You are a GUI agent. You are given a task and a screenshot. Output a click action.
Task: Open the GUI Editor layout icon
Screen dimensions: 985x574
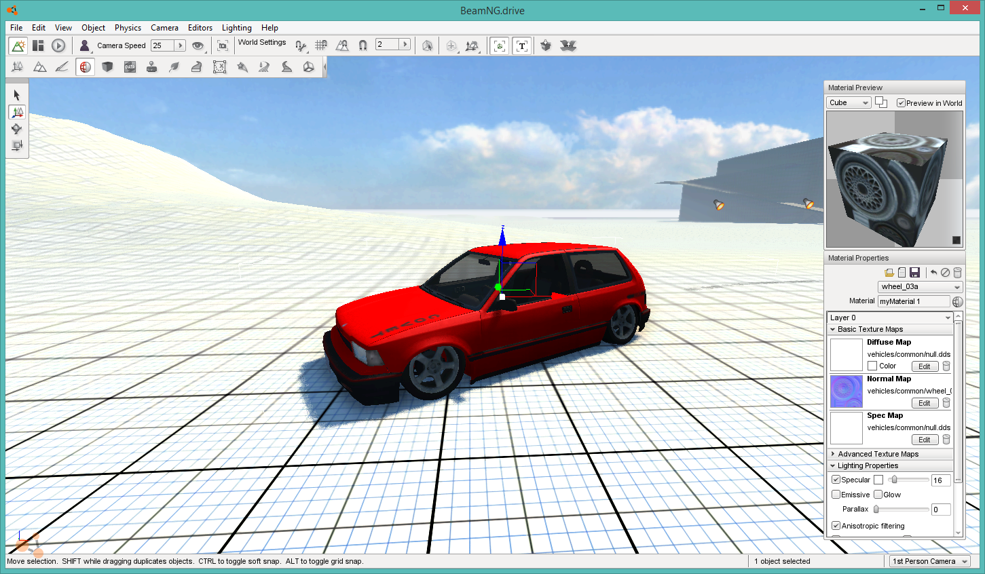coord(38,45)
